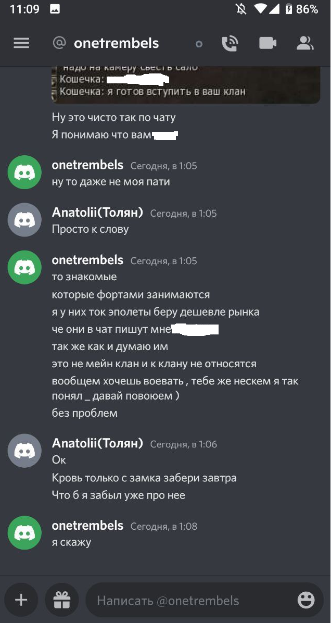Show the members list icon
Screen dimensions: 331x623
click(304, 43)
